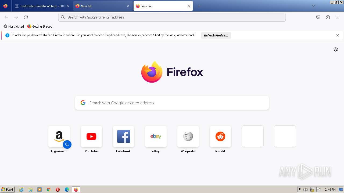Viewport: 344px width, 193px height.
Task: Launch Google Chrome from taskbar
Action: tap(49, 190)
